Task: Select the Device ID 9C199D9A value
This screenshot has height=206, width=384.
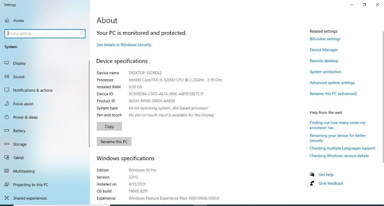Action: 166,94
